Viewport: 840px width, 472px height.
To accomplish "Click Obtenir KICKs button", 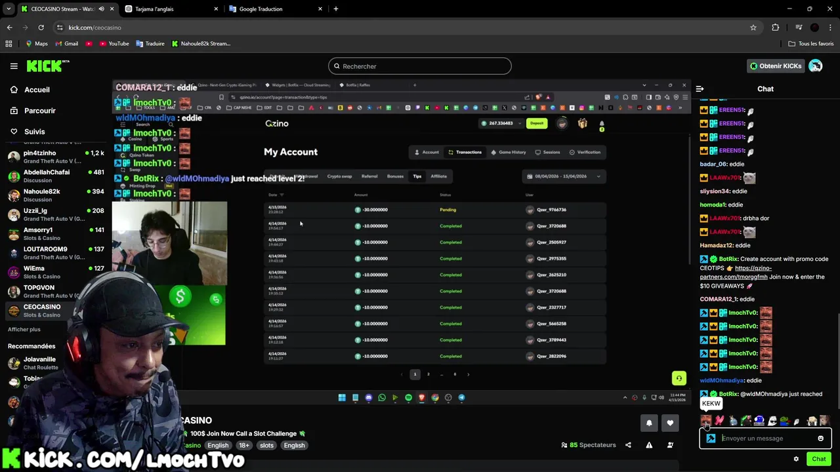I will tap(776, 66).
